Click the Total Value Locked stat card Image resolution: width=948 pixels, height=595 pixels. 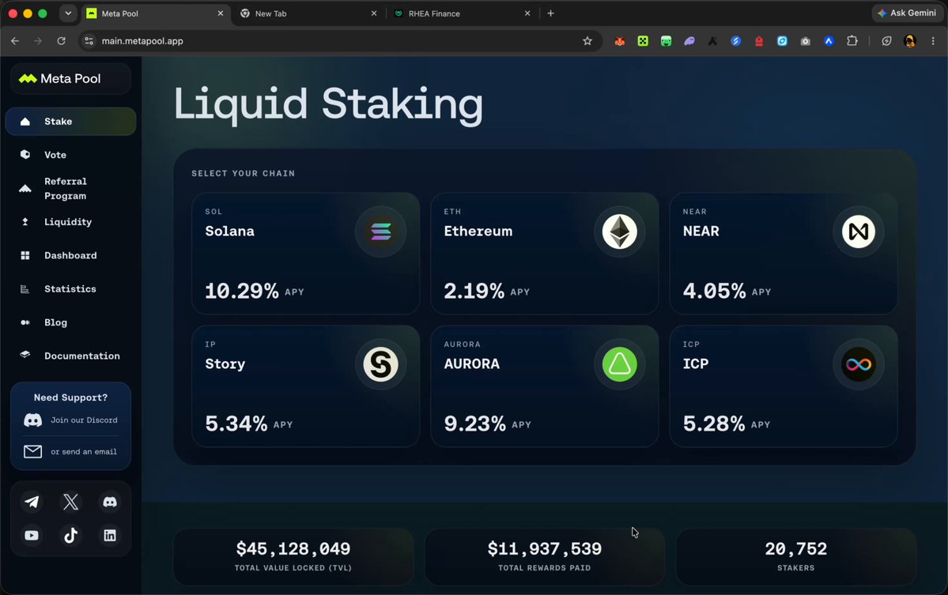(293, 556)
